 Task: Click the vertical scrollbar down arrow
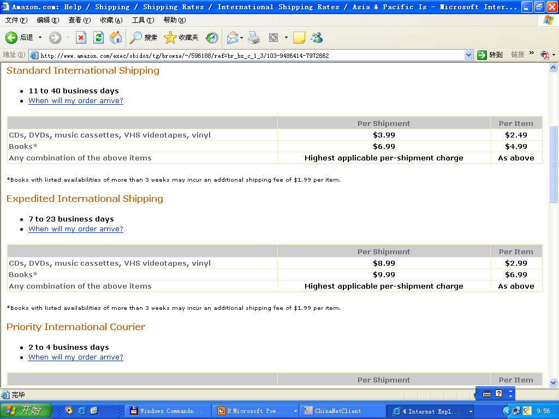[553, 383]
